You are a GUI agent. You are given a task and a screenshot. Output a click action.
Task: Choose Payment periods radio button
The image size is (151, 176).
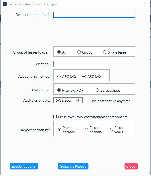(67, 130)
